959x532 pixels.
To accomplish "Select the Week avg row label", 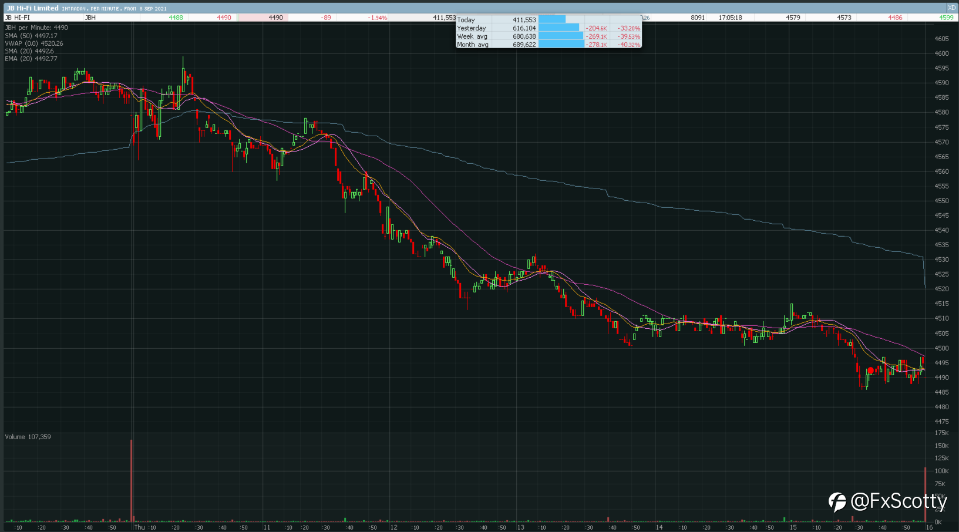I will (472, 36).
